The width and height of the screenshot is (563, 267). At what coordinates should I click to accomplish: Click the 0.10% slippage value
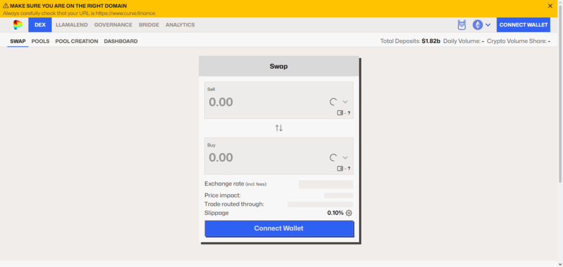tap(335, 213)
